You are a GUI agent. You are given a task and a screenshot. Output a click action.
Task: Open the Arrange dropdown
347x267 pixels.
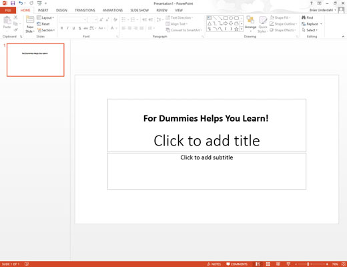click(x=250, y=23)
